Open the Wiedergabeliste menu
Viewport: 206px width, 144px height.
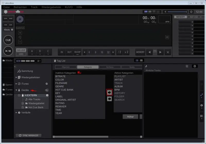pyautogui.click(x=51, y=7)
